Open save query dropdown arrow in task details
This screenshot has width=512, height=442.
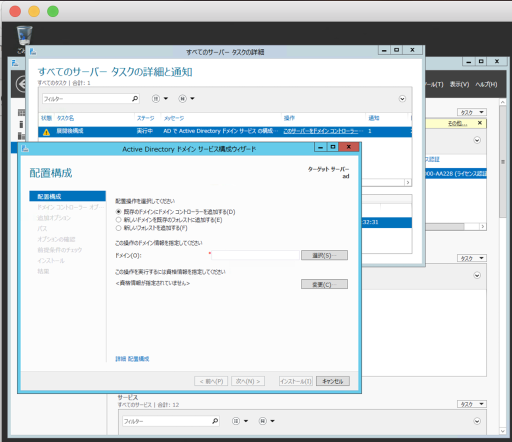(x=192, y=98)
